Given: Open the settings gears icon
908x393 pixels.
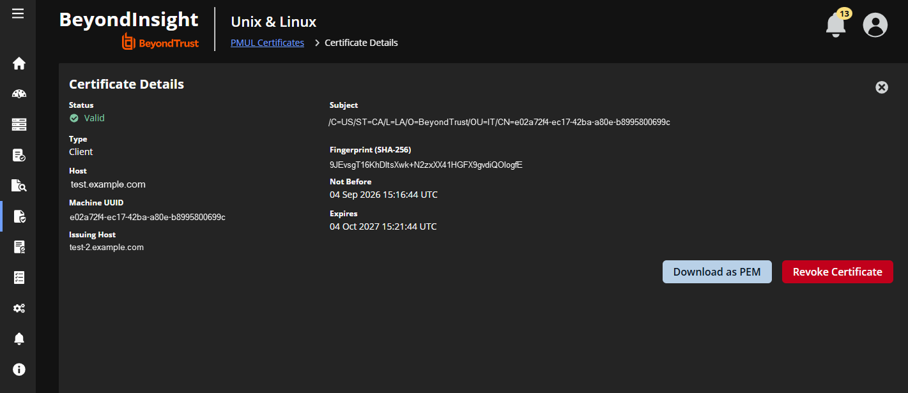Looking at the screenshot, I should coord(19,308).
